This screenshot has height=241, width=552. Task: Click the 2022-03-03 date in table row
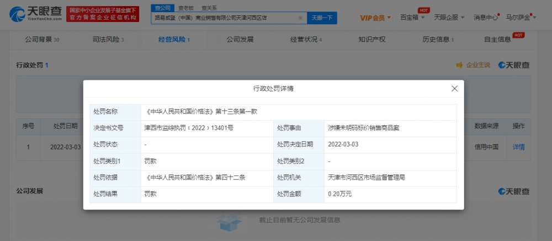(x=66, y=147)
